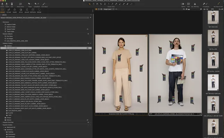Select the COLOR_CARD capture folder
The height and width of the screenshot is (138, 224).
click(x=46, y=48)
